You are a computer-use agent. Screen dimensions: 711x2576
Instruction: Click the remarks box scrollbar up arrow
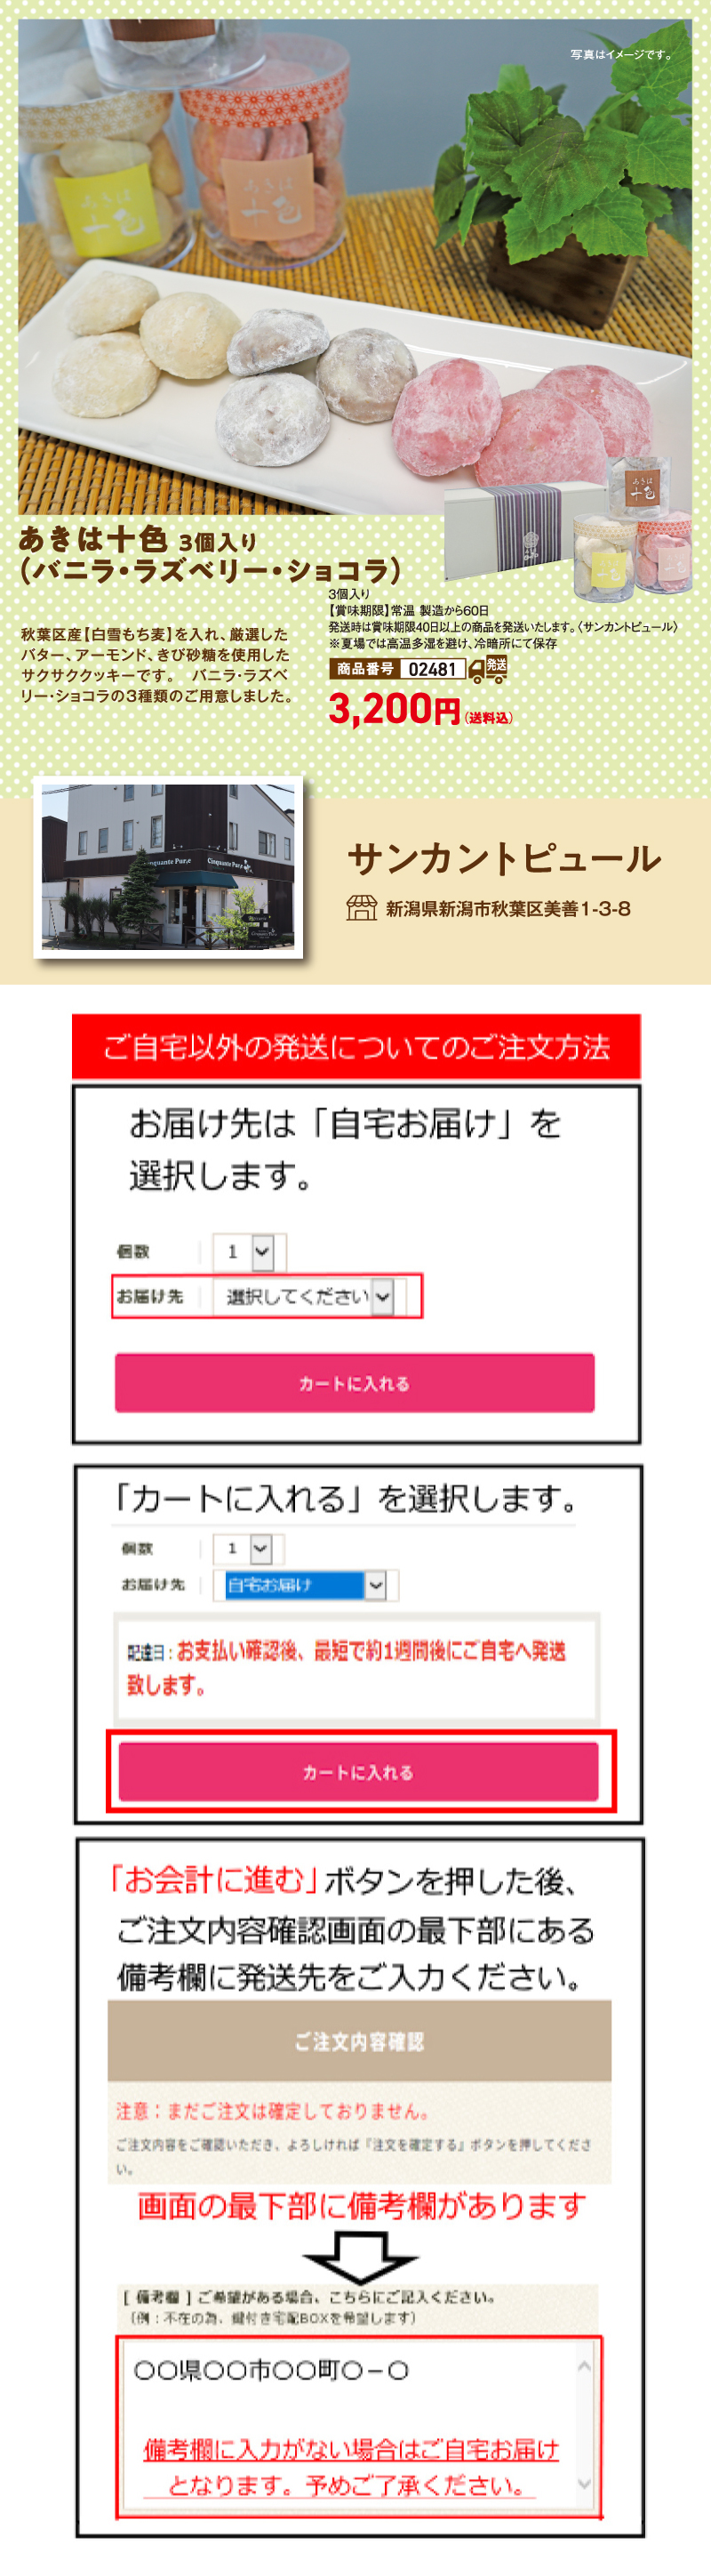pos(584,2366)
